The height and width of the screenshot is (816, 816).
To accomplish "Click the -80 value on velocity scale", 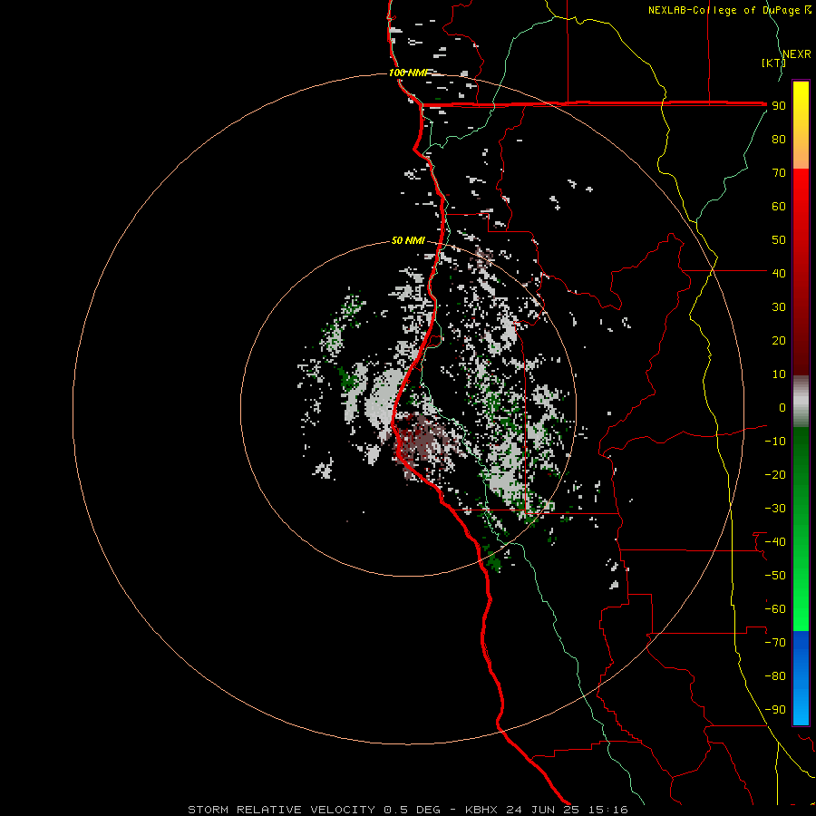I will (x=775, y=676).
